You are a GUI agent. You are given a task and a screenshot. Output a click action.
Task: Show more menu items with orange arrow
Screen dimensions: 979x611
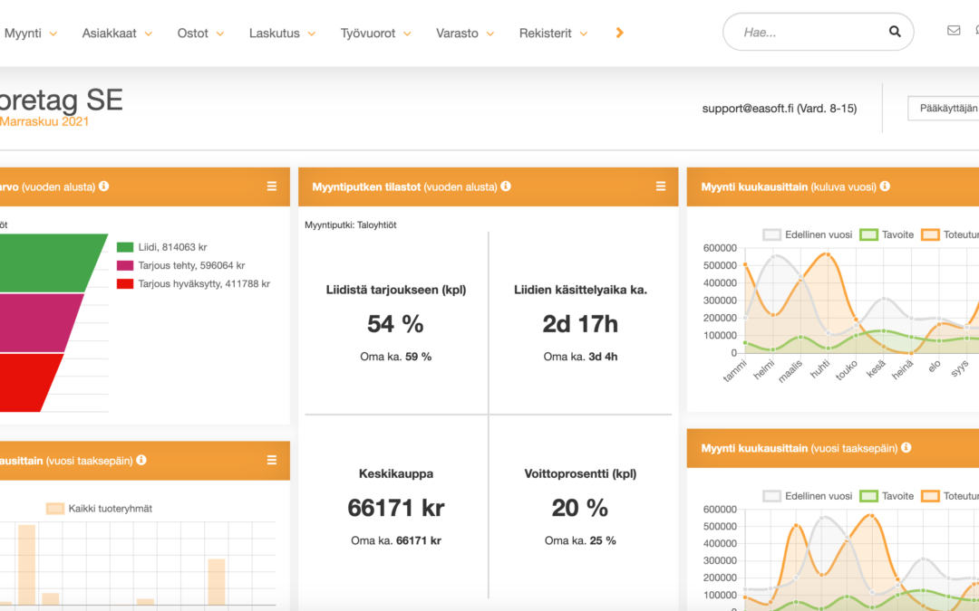tap(619, 33)
